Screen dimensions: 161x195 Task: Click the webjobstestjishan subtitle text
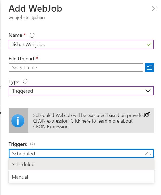(x=27, y=17)
